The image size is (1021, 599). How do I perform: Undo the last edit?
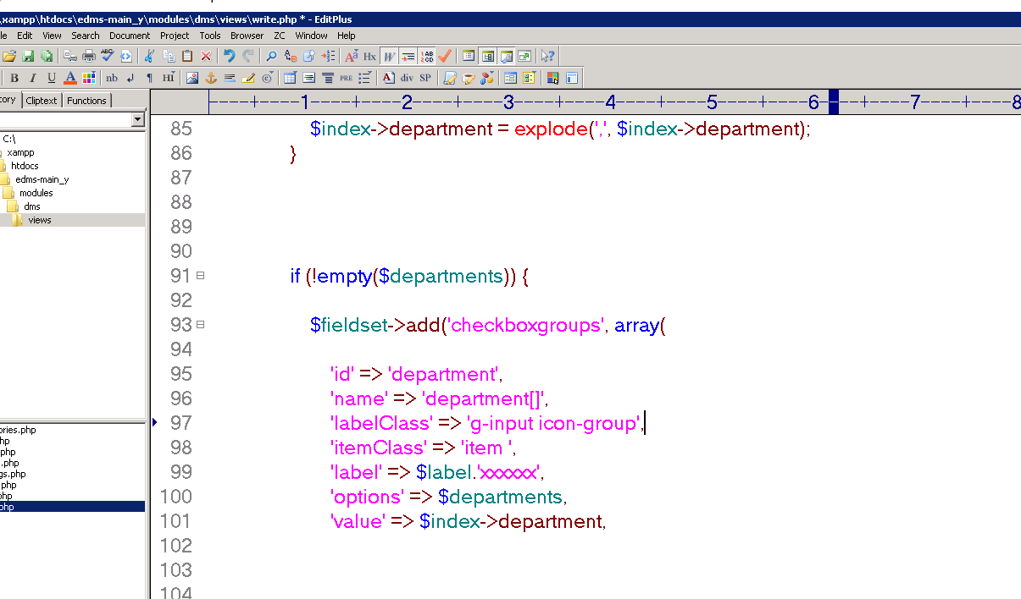pos(229,56)
